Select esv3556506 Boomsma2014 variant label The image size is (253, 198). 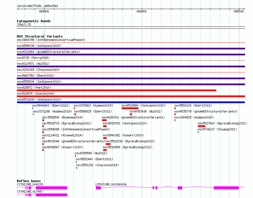coord(63,117)
